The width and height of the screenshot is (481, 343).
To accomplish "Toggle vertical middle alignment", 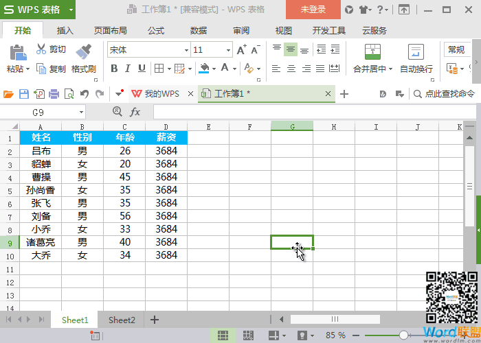I will click(291, 49).
